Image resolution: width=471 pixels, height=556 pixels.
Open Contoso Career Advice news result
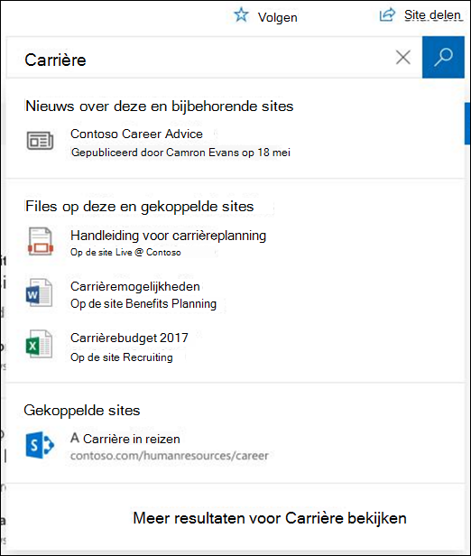point(136,134)
